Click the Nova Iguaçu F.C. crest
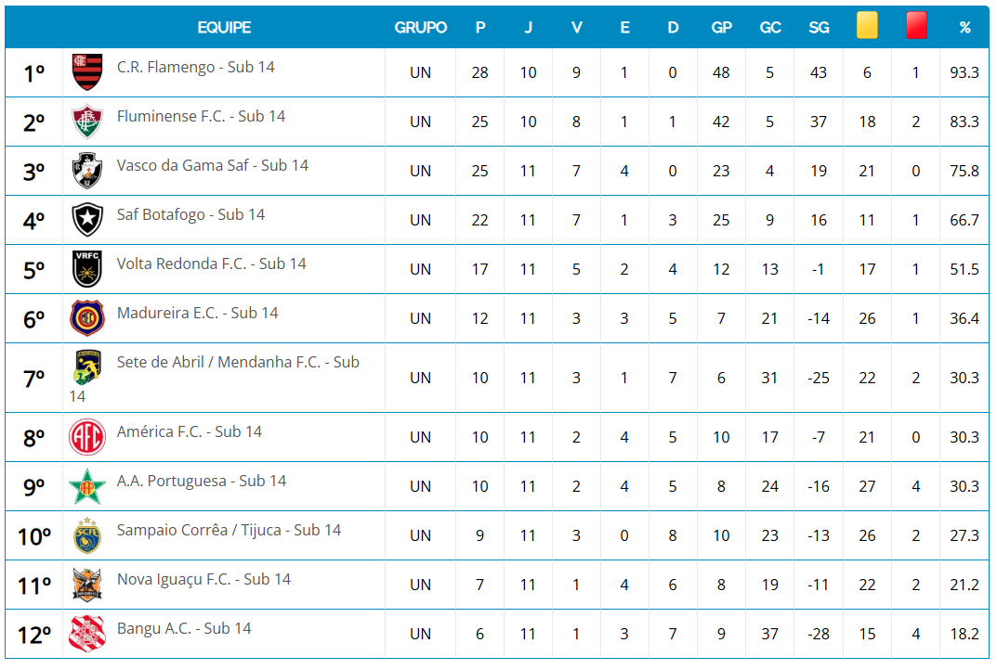 87,584
